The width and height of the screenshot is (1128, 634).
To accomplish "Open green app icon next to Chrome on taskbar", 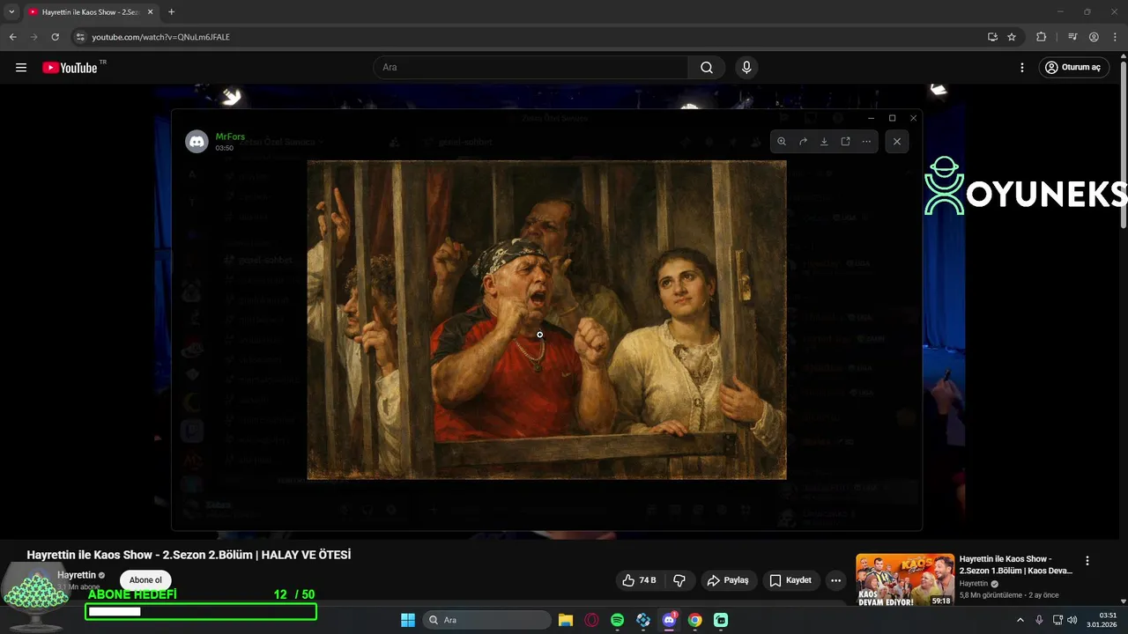I will 721,620.
